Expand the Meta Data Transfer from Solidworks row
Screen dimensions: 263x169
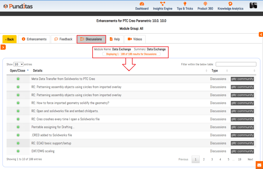18,79
